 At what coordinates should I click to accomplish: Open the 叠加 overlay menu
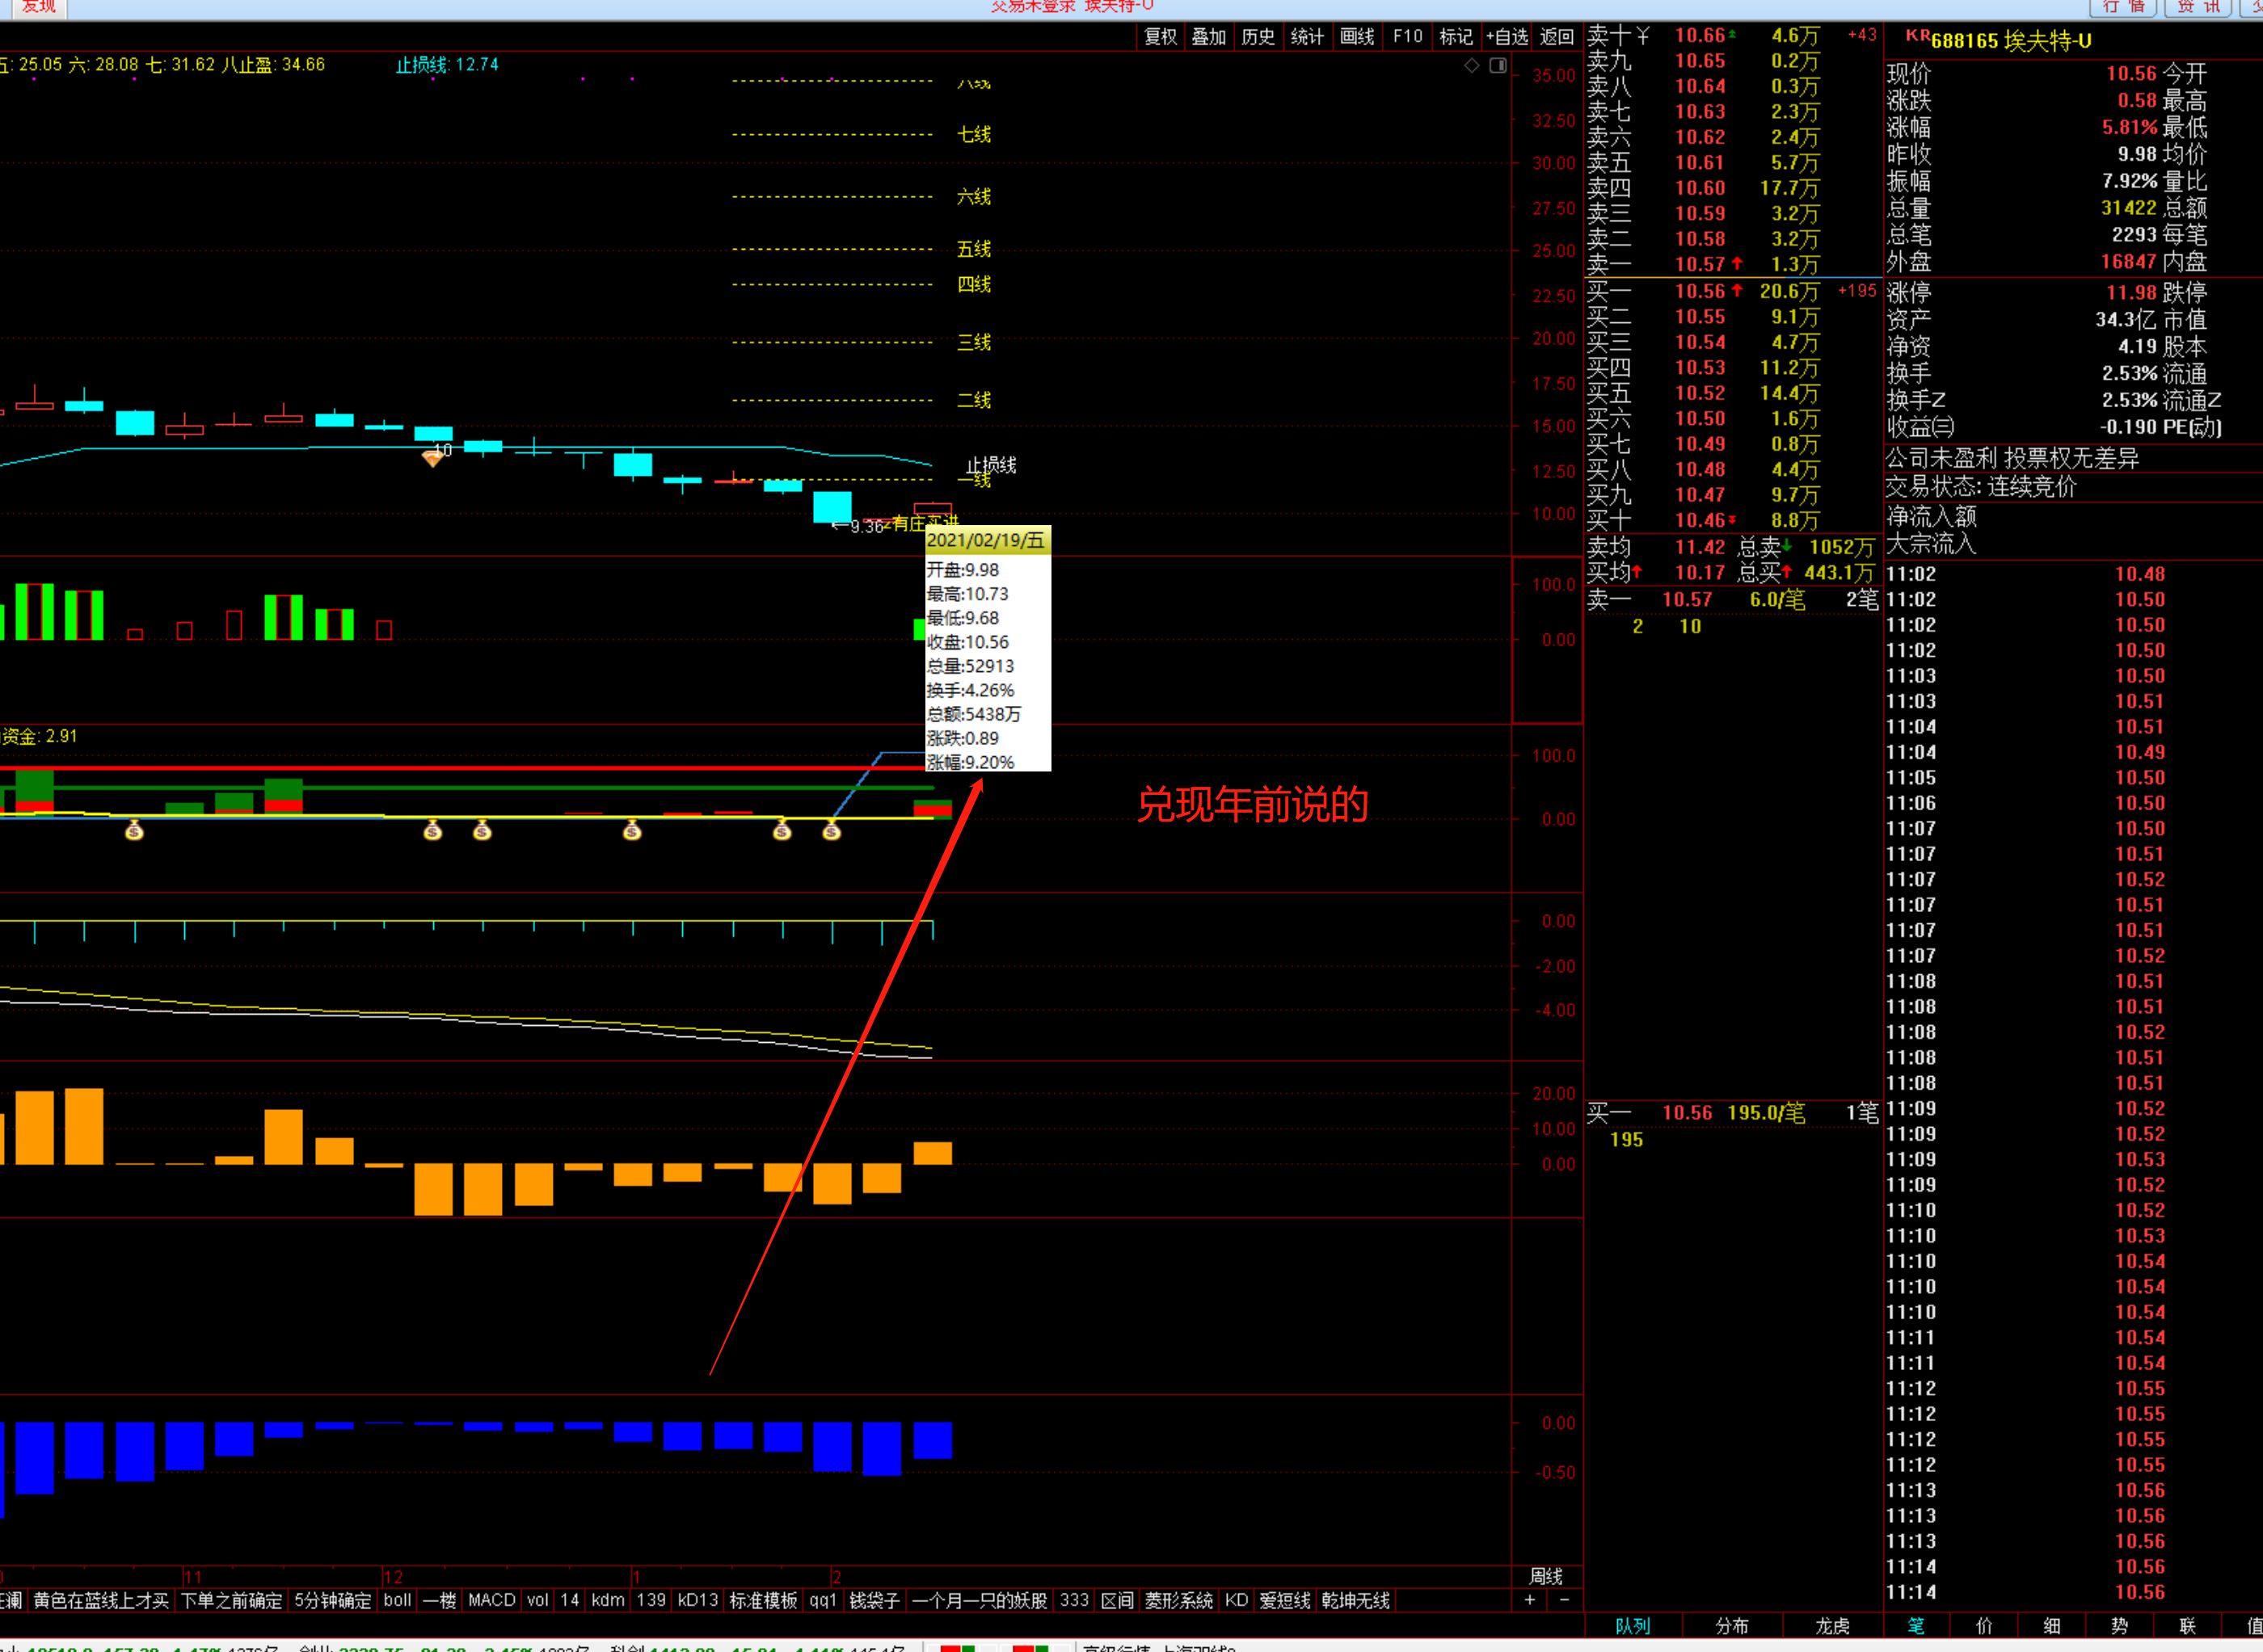pyautogui.click(x=1208, y=37)
